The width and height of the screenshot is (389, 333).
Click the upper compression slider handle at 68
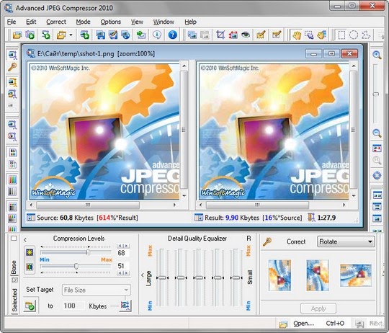click(x=88, y=252)
